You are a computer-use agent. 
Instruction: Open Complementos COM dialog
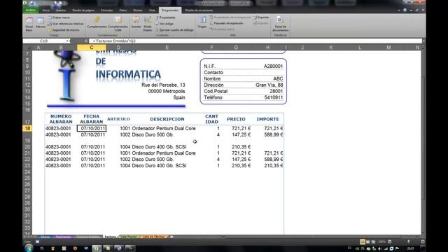coord(118,24)
